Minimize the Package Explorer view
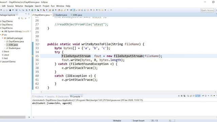 26,14
